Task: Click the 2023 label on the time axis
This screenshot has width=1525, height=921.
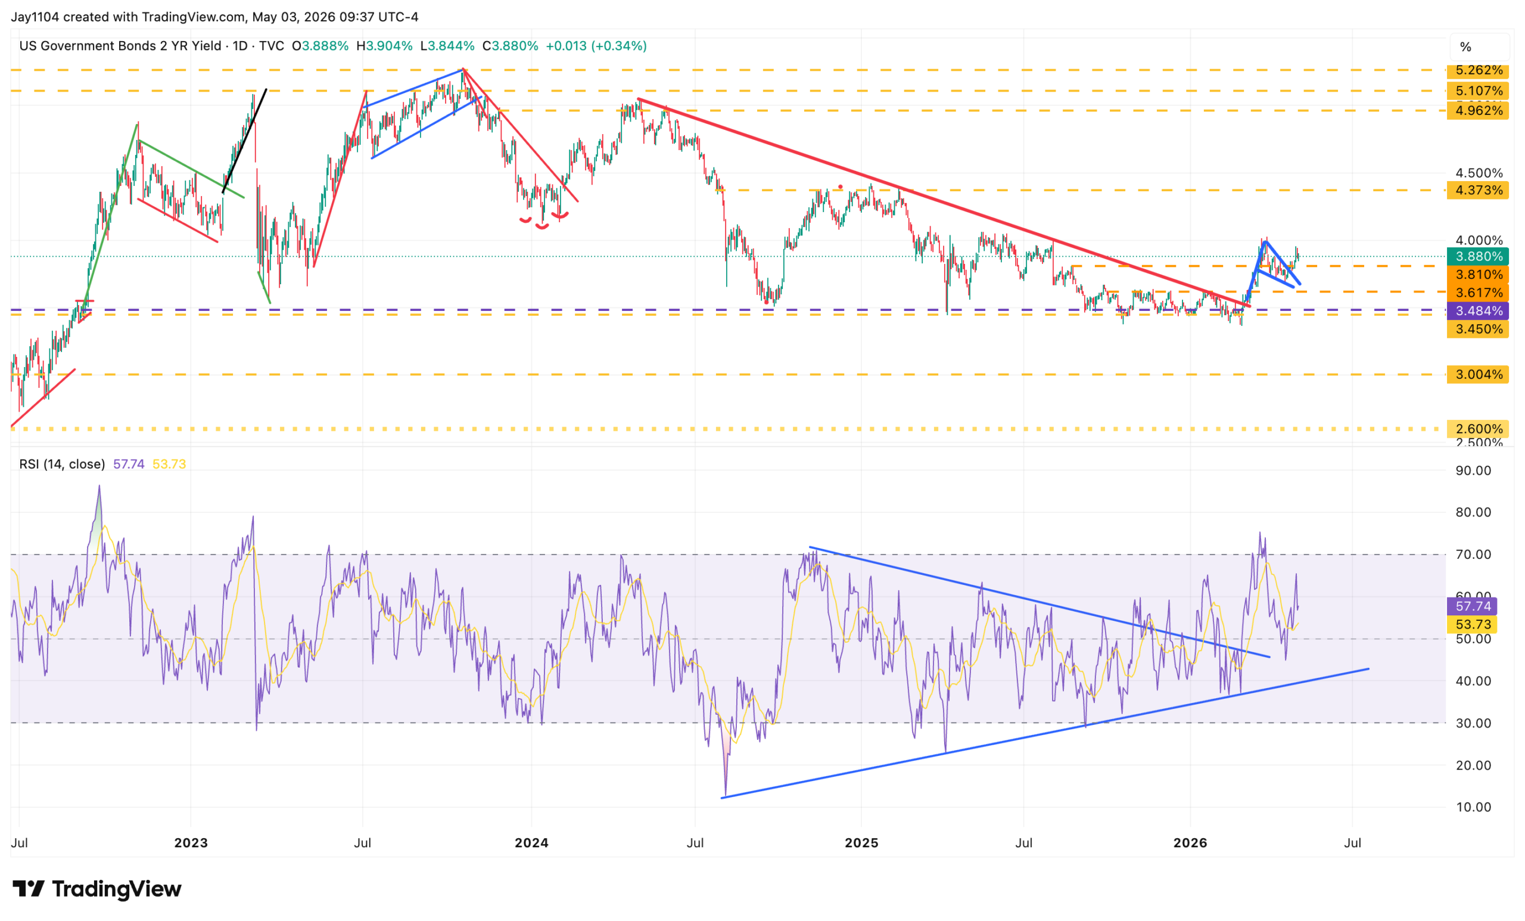Action: point(191,843)
